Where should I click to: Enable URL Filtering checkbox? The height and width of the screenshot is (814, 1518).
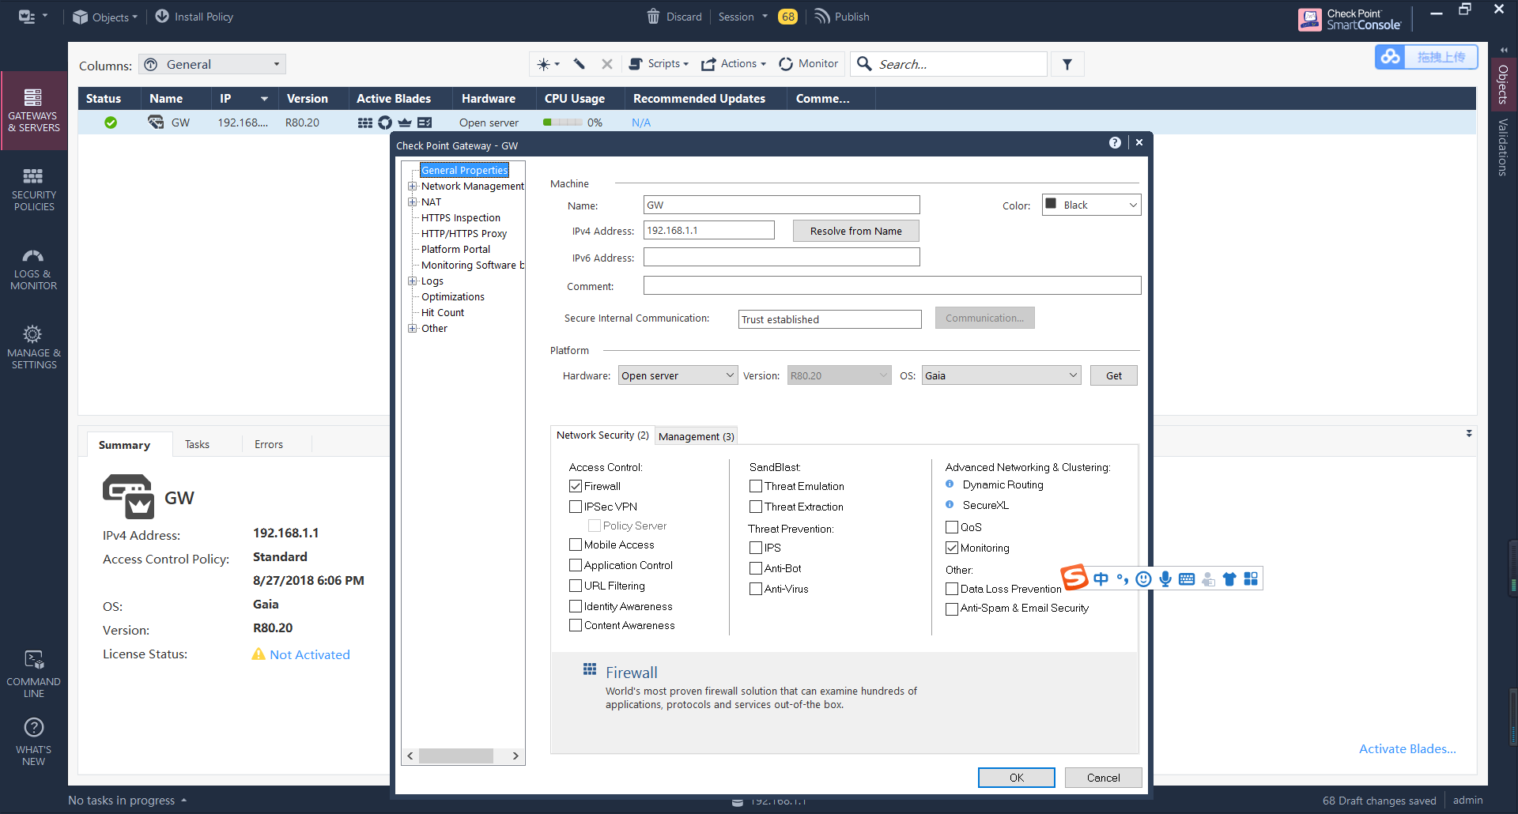coord(576,586)
